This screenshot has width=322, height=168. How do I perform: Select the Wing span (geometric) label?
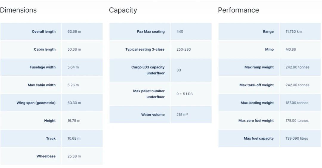[36, 103]
